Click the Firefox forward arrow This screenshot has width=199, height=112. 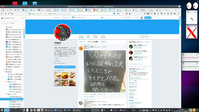[6, 14]
